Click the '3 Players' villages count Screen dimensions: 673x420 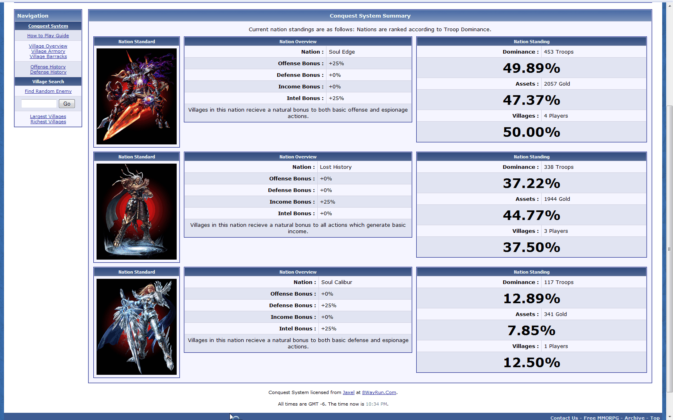(x=556, y=231)
